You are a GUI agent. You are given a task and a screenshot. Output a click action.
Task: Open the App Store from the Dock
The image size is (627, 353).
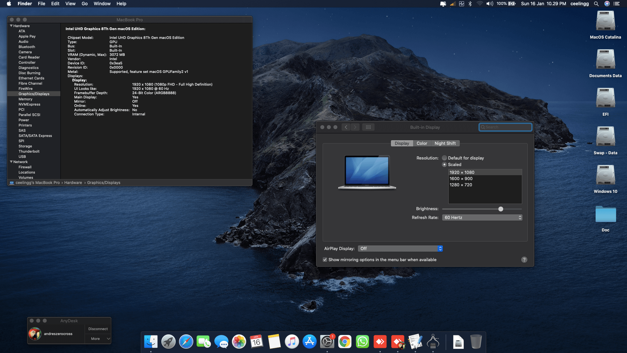point(310,341)
